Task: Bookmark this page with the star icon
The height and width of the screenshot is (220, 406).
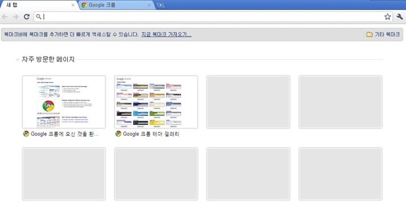Action: [387, 17]
